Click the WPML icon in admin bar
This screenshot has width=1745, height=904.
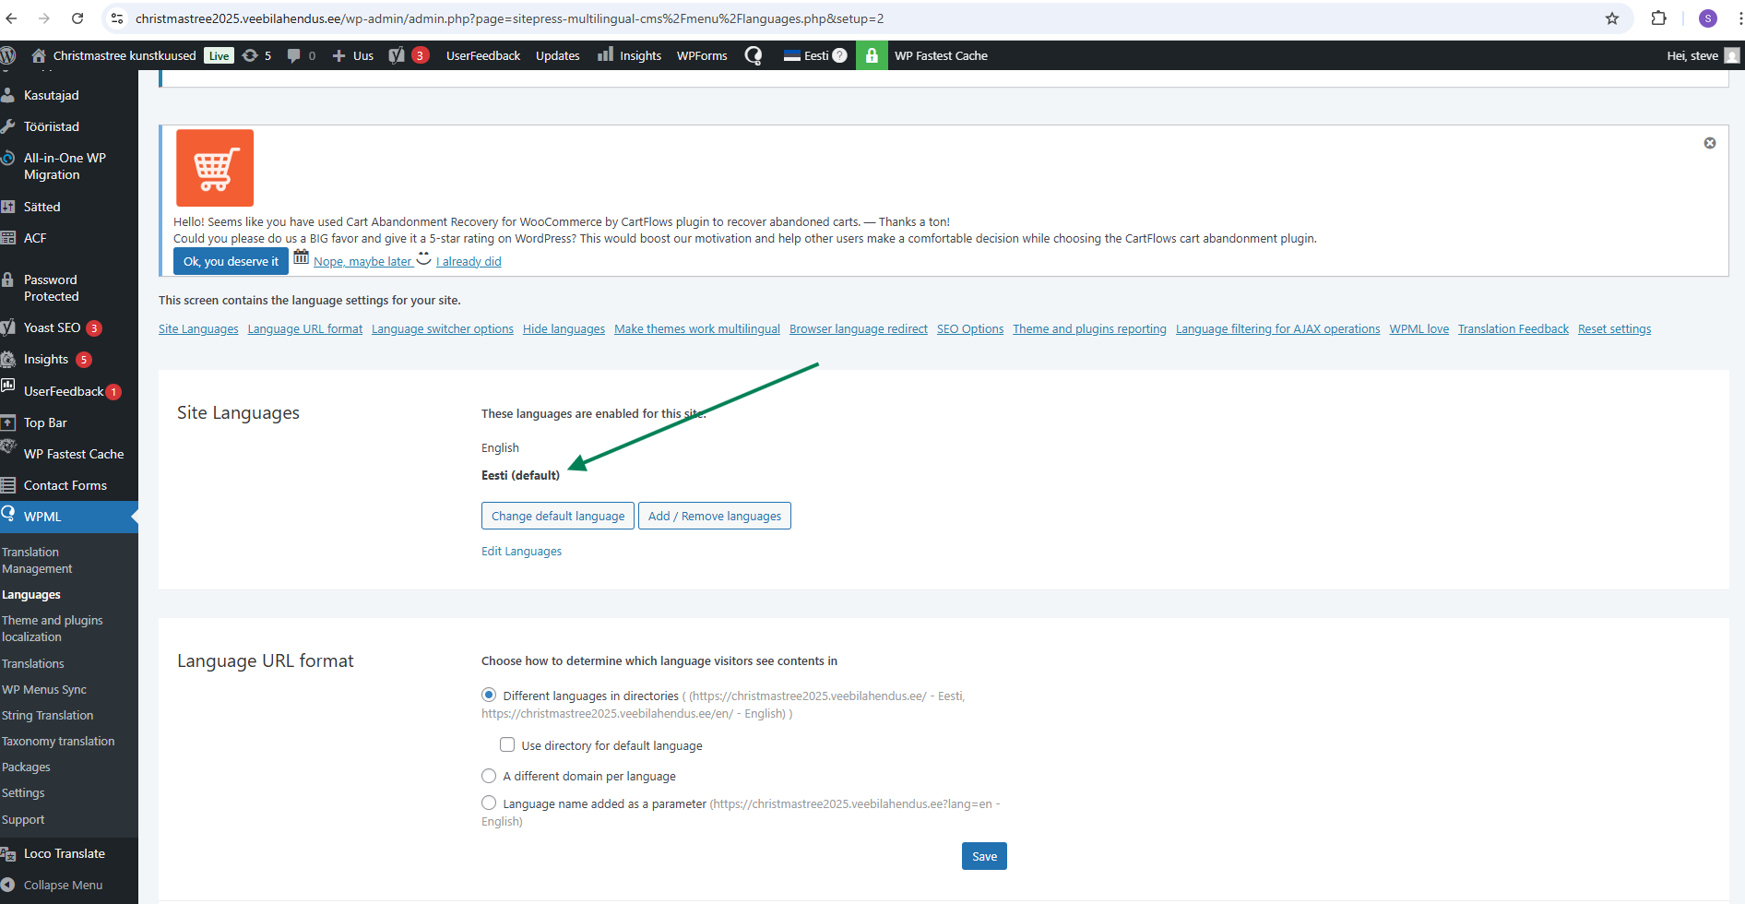754,55
